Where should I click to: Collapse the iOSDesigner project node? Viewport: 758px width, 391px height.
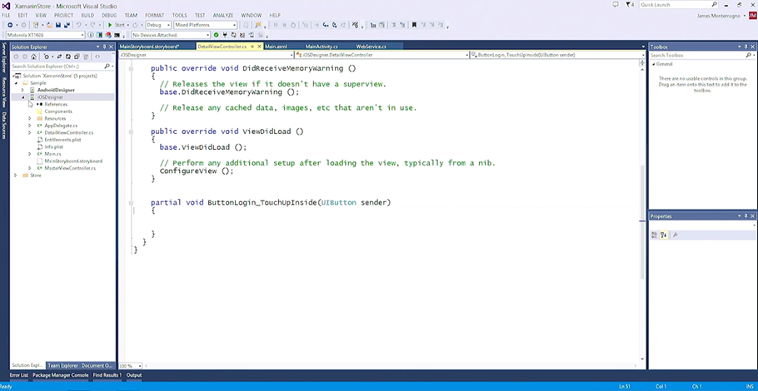click(x=22, y=97)
